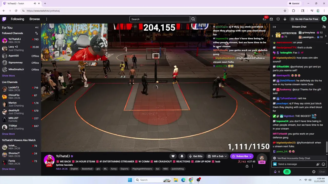Image resolution: width=328 pixels, height=184 pixels.
Task: Open the Chrome extensions puzzle icon
Action: 294,11
